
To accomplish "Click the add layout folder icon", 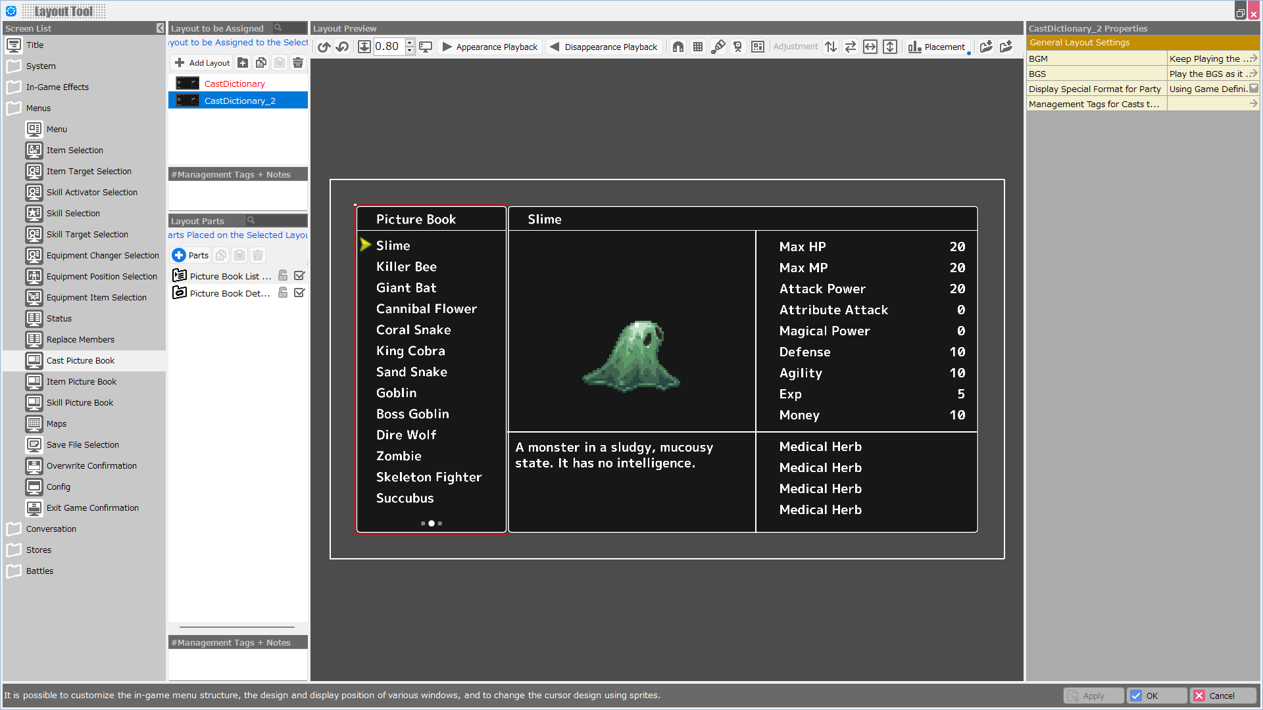I will pos(243,62).
